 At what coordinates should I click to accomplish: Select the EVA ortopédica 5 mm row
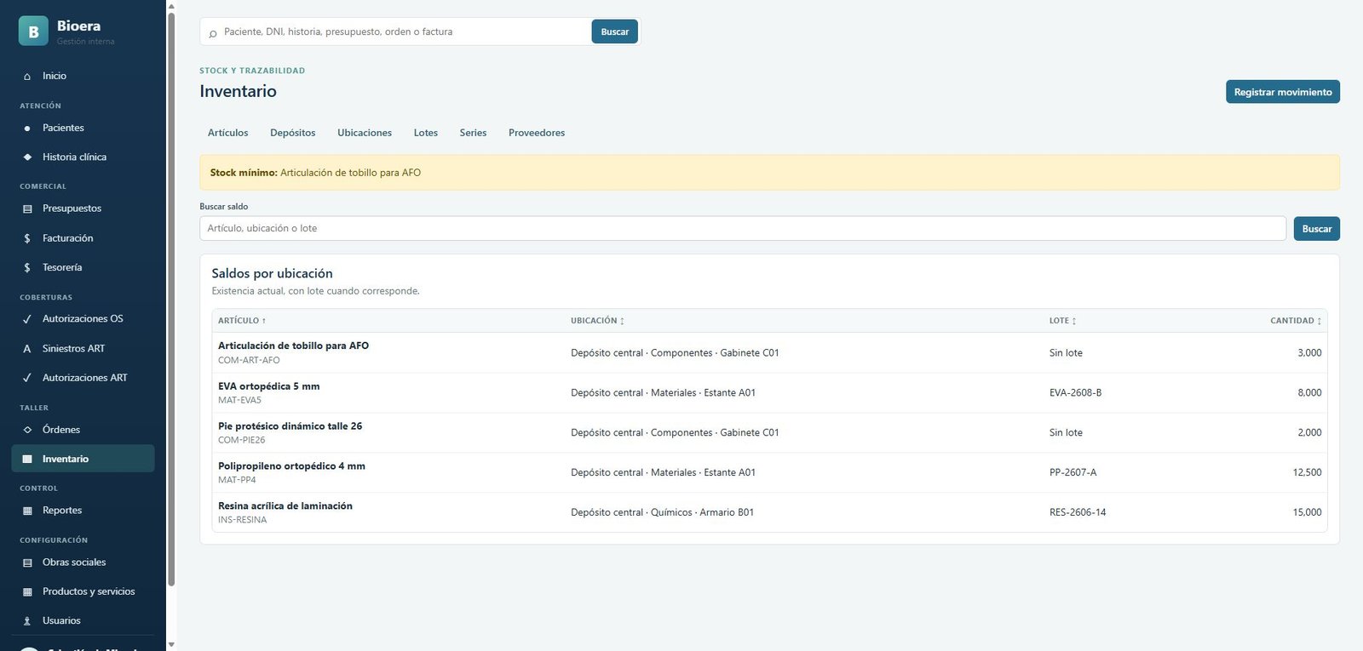click(x=769, y=393)
